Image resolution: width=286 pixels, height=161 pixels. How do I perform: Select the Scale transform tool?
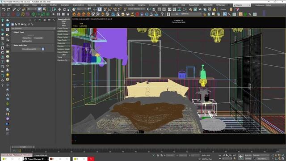[x=69, y=9]
